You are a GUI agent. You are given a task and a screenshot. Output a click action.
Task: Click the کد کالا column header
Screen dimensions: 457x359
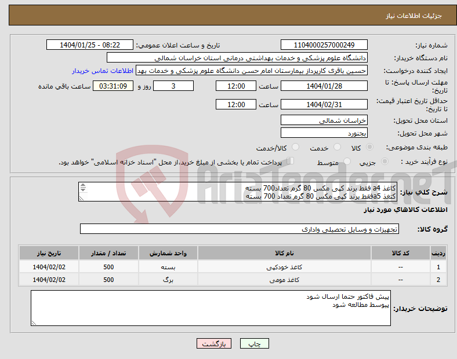point(401,253)
